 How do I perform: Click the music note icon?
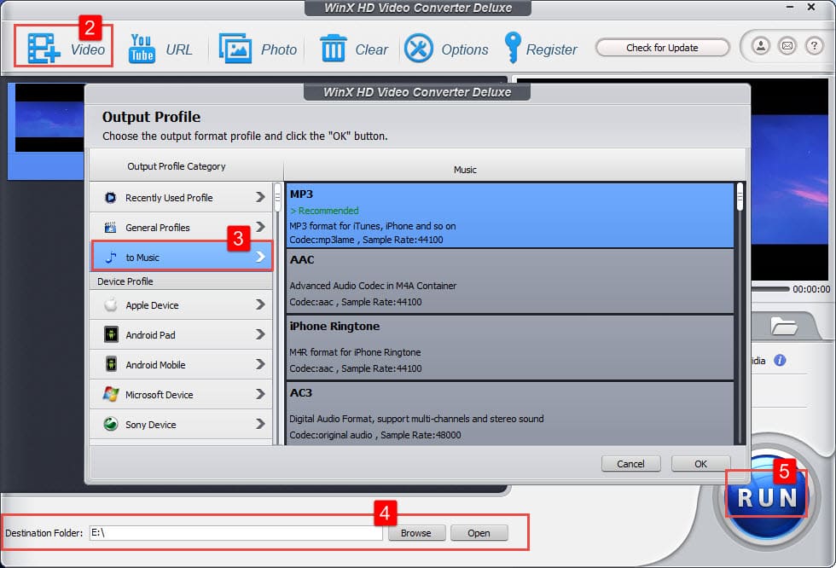click(x=111, y=258)
